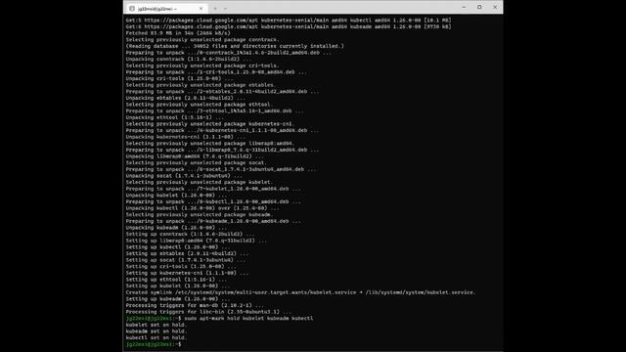Click 'Setting up kubeadm (1.26.0-00)' line
626x352 pixels.
pos(178,299)
